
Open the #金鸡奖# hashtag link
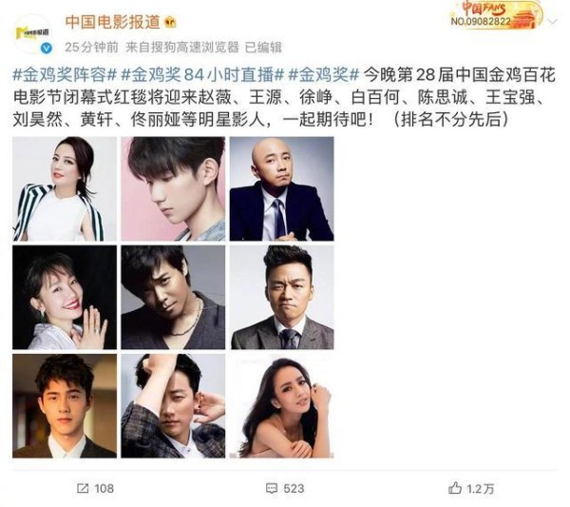click(324, 75)
